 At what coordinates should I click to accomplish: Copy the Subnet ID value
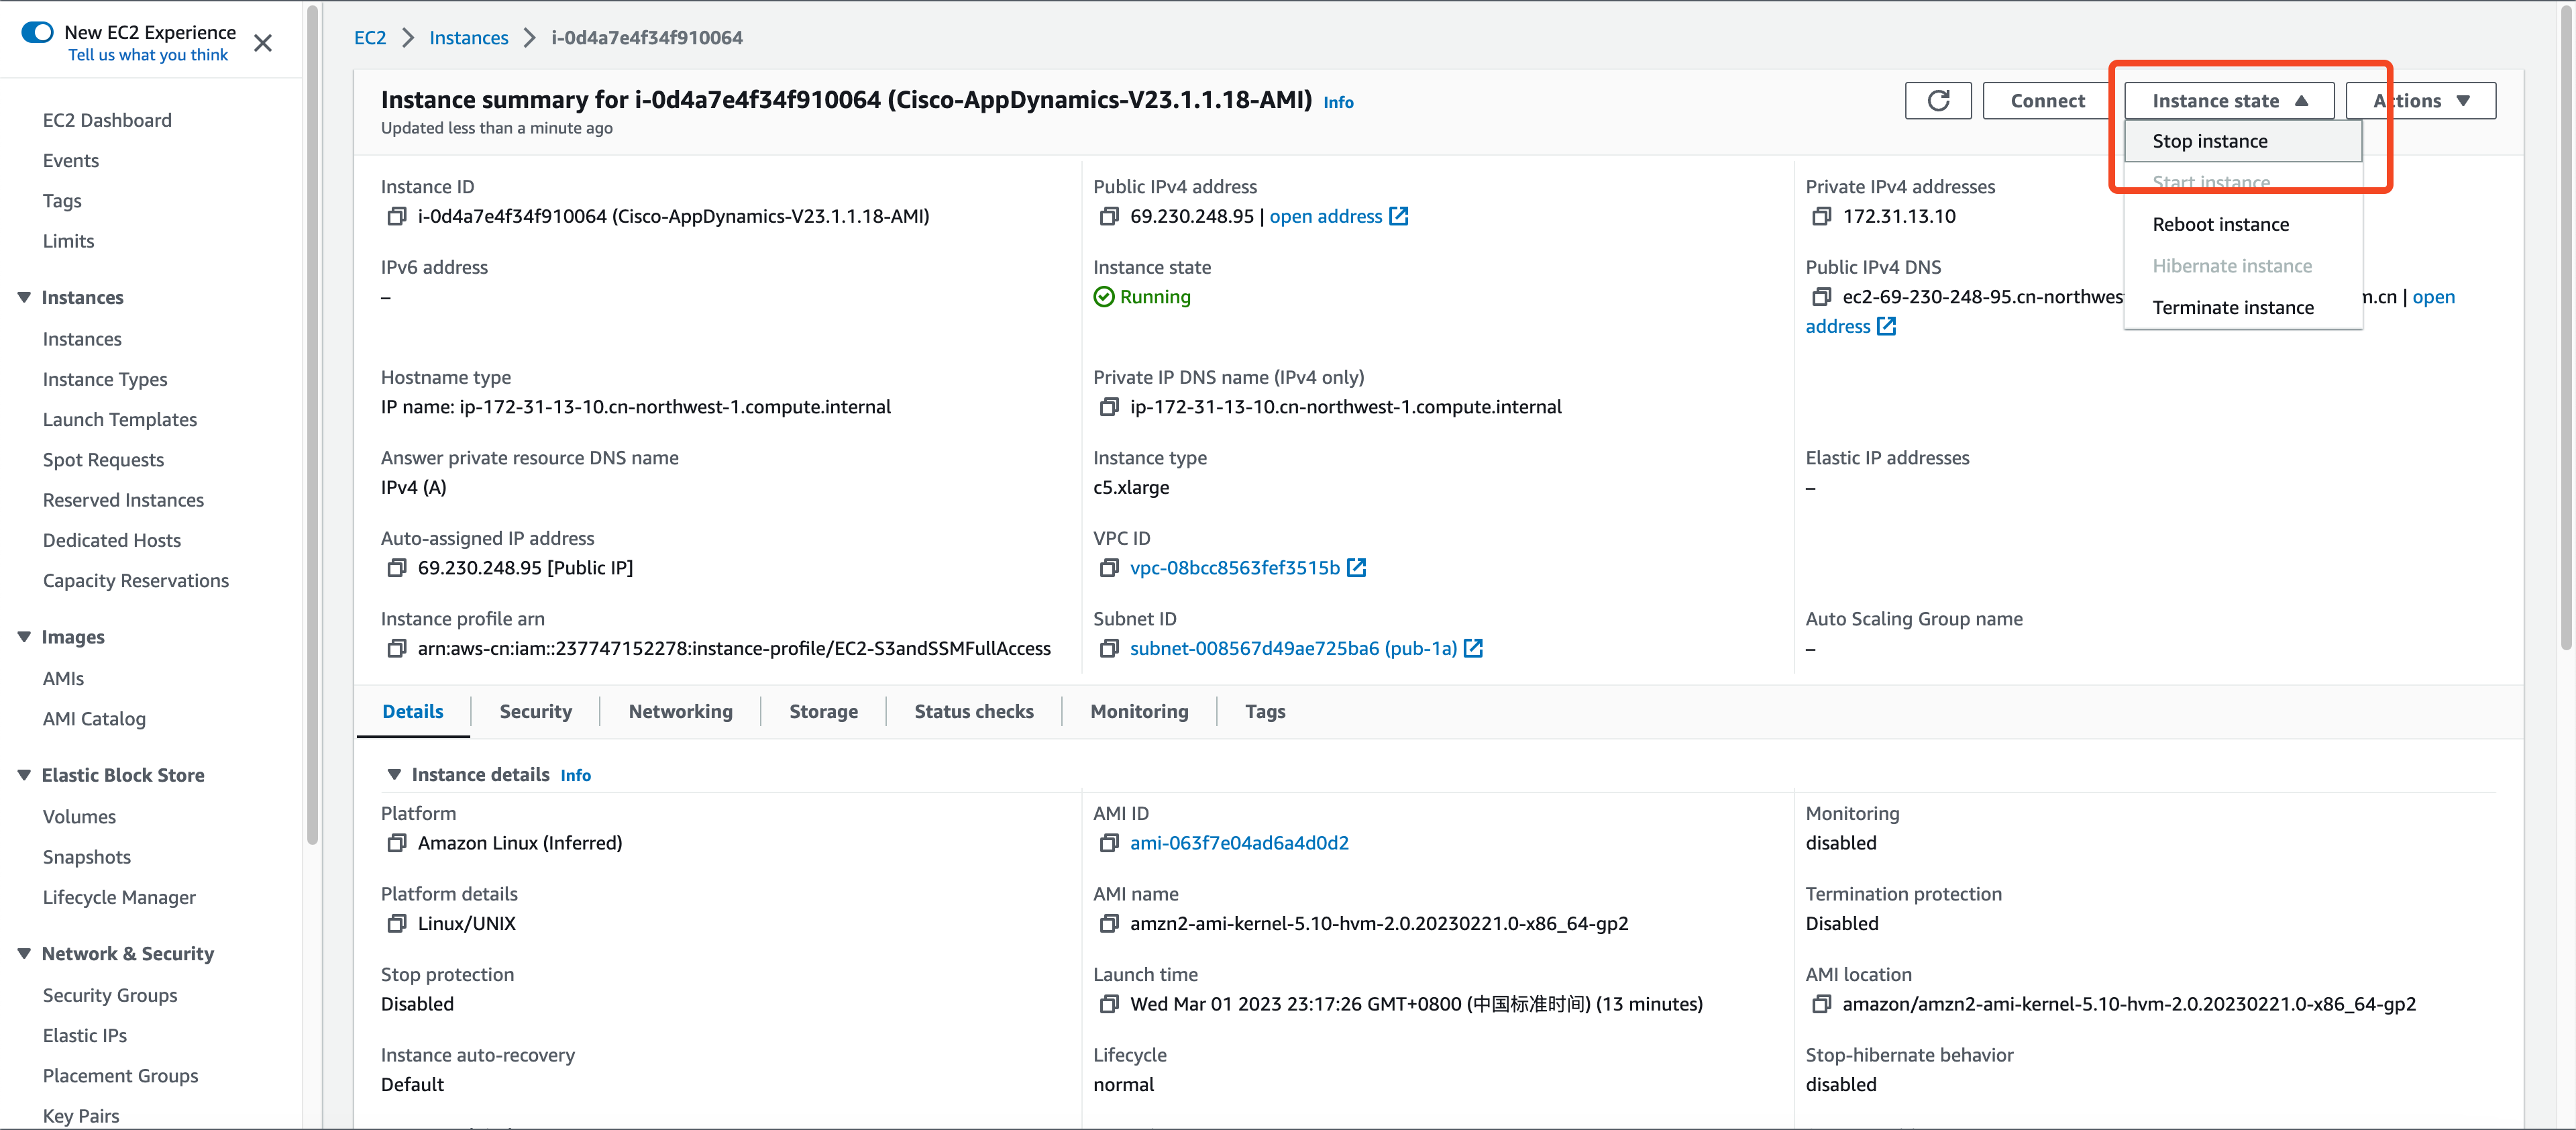point(1109,649)
